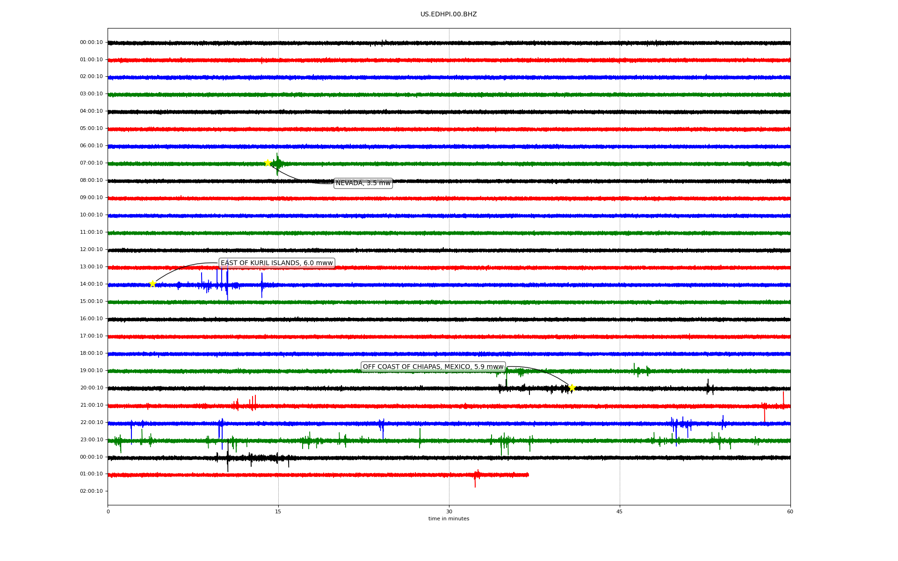The height and width of the screenshot is (561, 898).
Task: Click the 03:00:10 time label
Action: click(x=91, y=94)
